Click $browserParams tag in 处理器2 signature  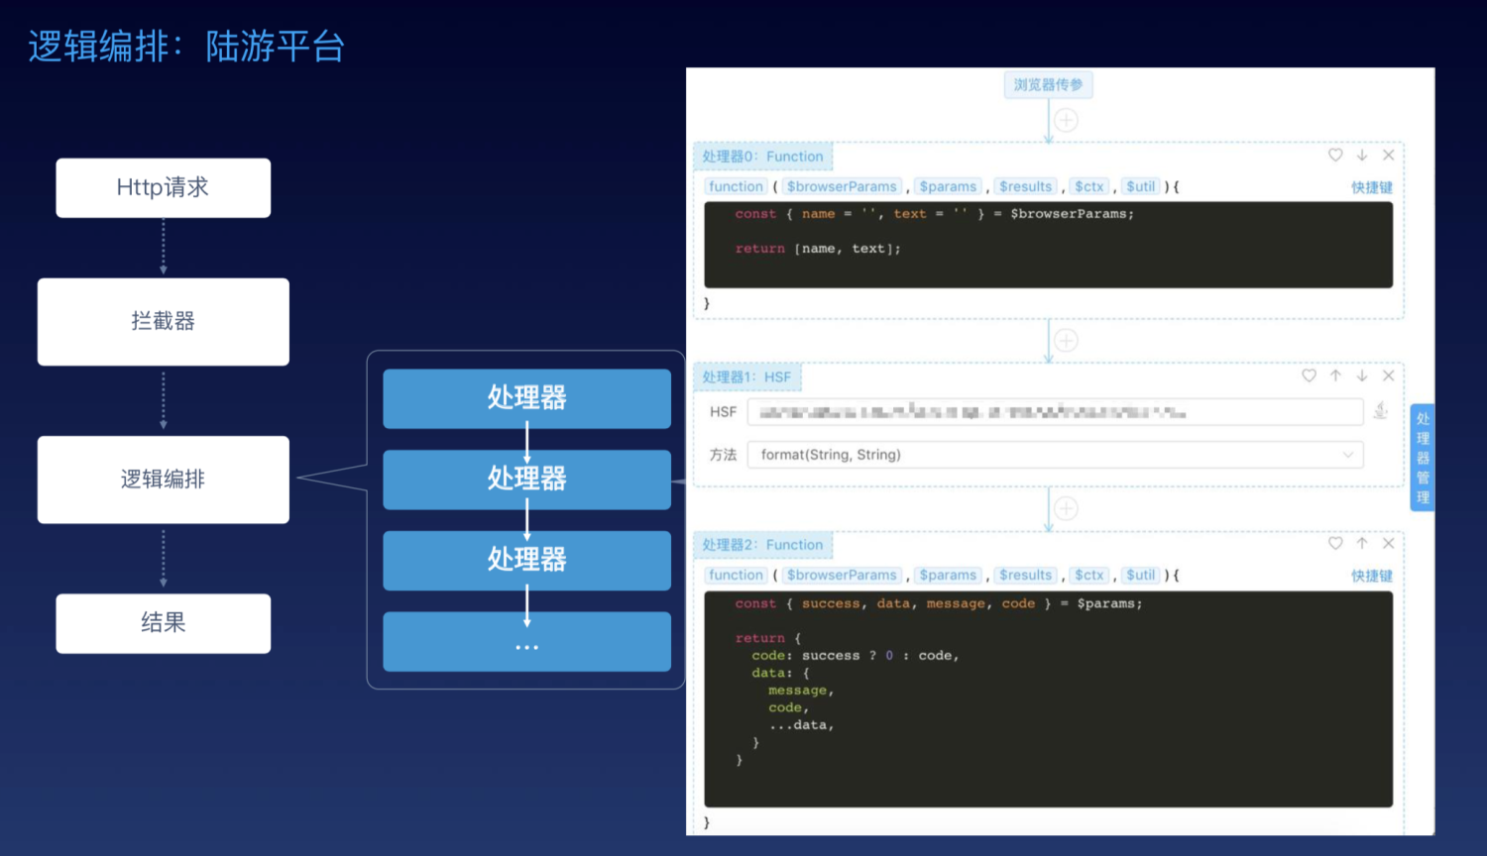[842, 575]
